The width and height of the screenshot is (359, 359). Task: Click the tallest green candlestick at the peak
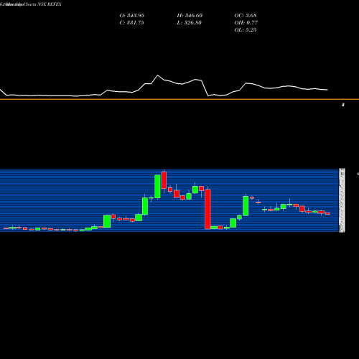coord(157,187)
